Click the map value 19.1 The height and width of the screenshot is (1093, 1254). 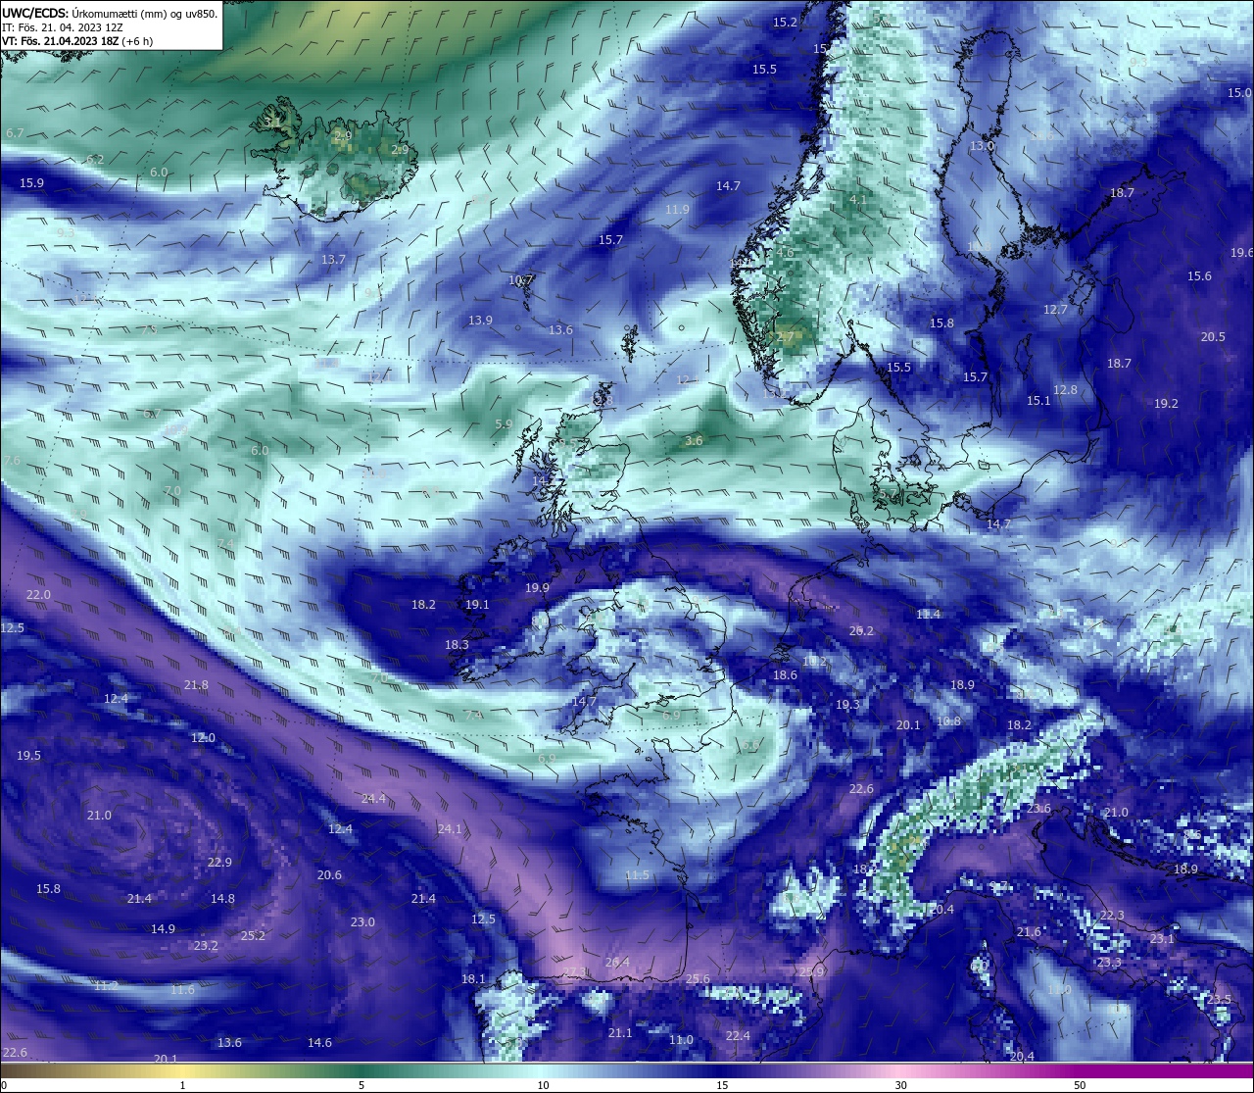(477, 605)
